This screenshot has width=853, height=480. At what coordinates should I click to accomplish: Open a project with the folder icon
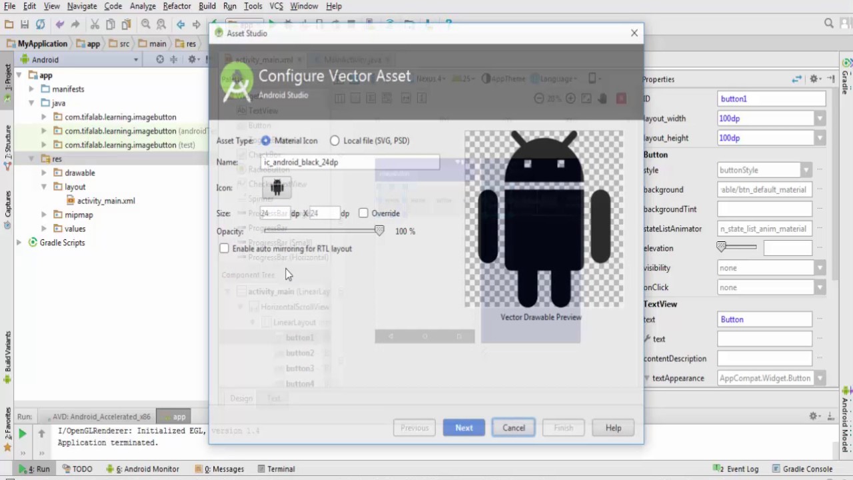click(x=9, y=24)
